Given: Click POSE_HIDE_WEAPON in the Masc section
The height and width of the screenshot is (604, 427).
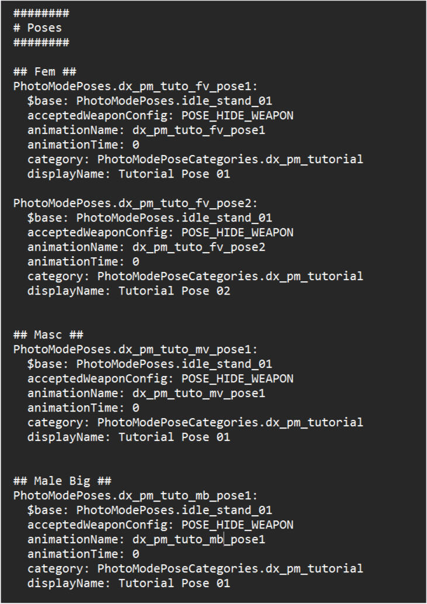Looking at the screenshot, I should [x=237, y=379].
